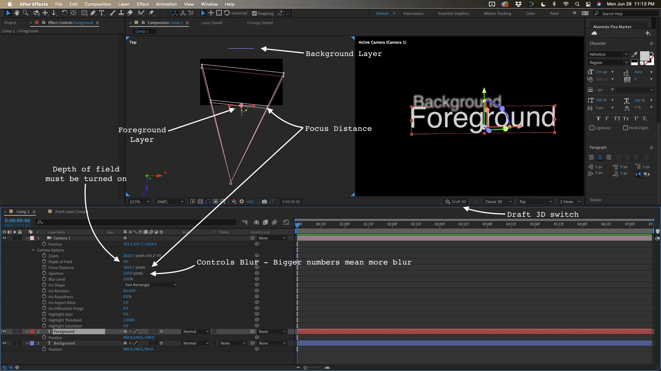Screen dimensions: 661x371
Task: Select the Zoom tool in toolbar
Action: click(25, 13)
